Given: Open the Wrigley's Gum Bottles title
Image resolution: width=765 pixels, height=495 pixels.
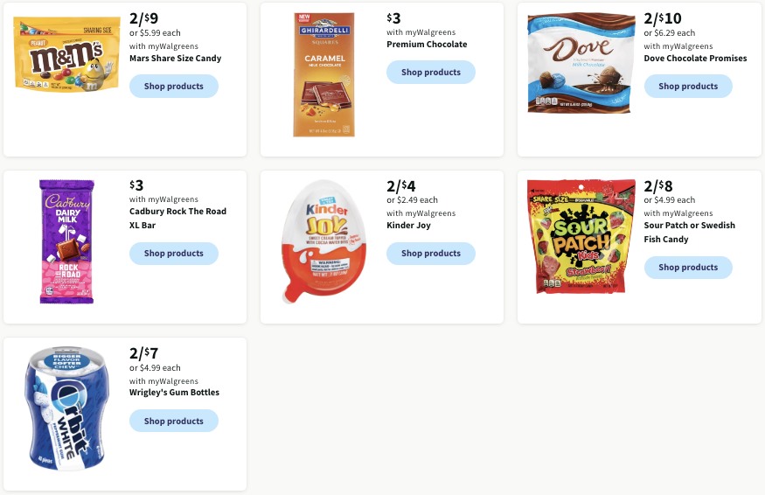Looking at the screenshot, I should [x=174, y=393].
